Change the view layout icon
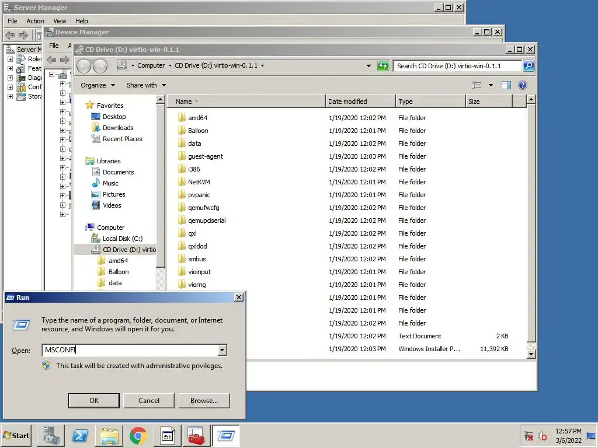The image size is (598, 448). 477,85
